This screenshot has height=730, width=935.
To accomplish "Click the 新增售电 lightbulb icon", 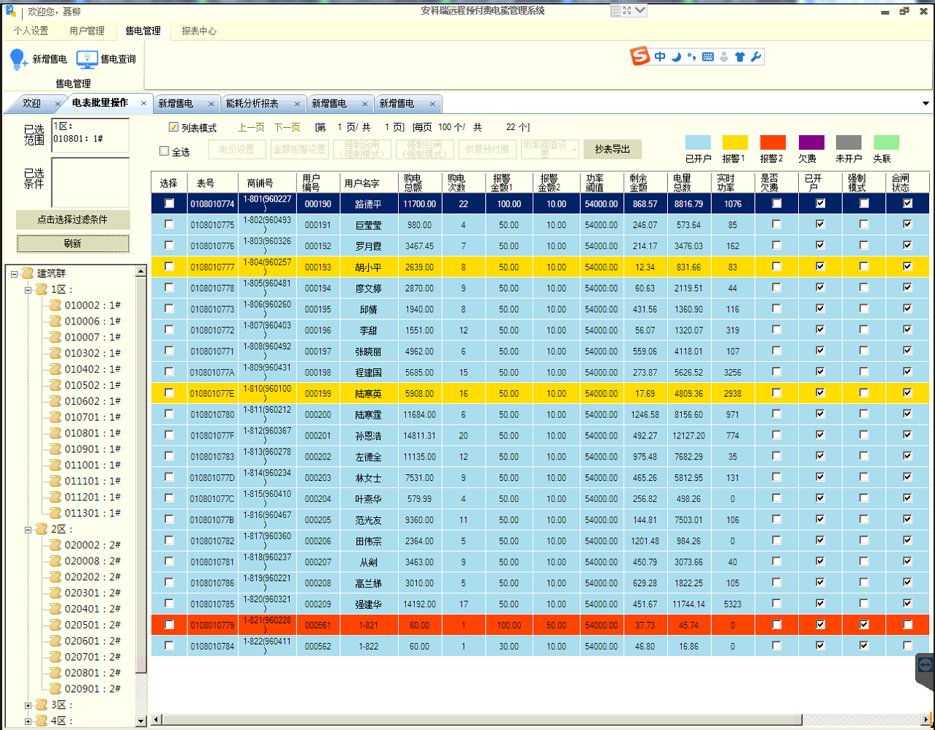I will point(18,59).
